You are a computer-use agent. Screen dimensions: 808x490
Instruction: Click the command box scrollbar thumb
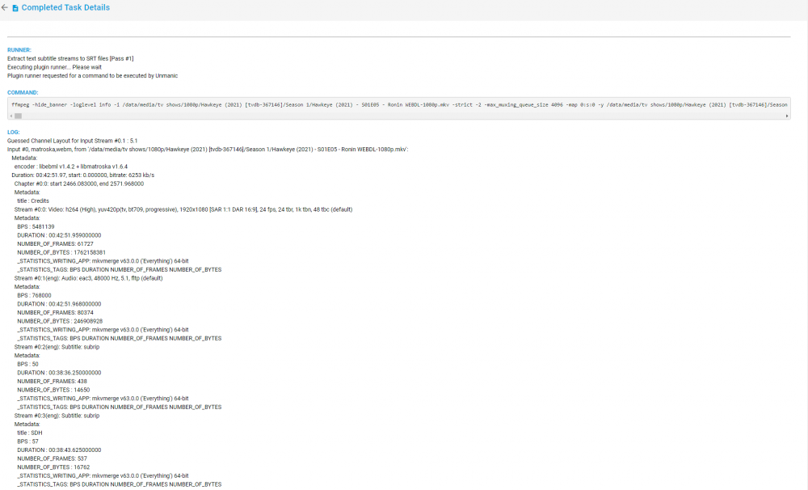point(18,116)
